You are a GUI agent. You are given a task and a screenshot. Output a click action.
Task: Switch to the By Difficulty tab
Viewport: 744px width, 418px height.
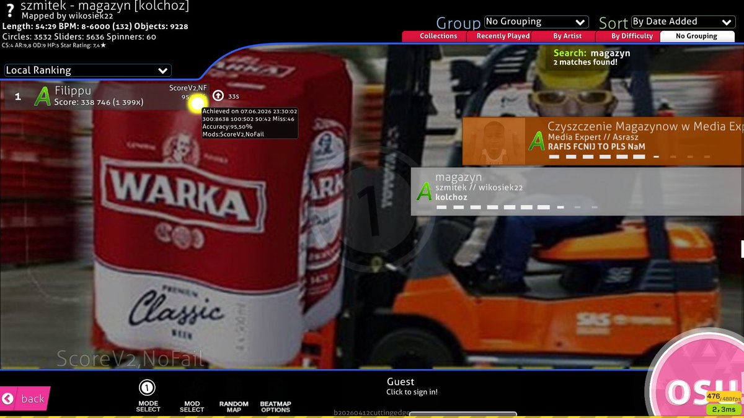pos(632,36)
